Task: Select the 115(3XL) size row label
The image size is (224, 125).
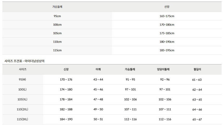Action: click(x=23, y=119)
